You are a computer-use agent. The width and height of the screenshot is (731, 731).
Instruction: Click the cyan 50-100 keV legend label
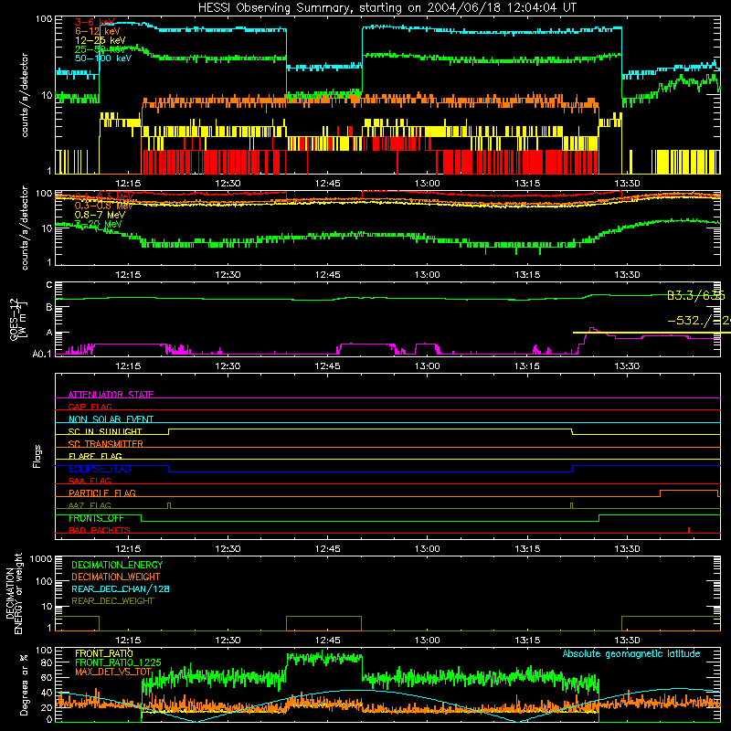pos(103,58)
